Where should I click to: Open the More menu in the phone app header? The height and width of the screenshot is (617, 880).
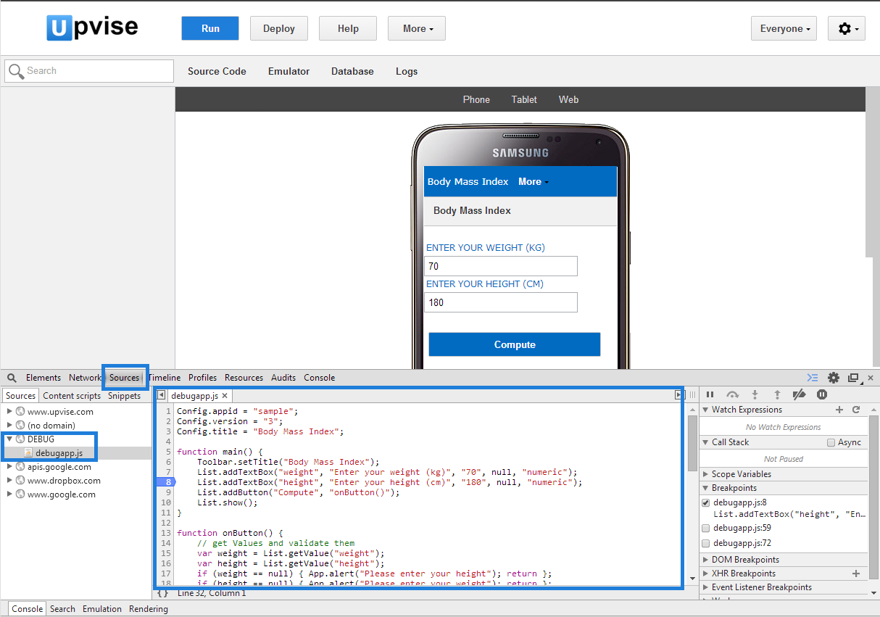click(533, 182)
